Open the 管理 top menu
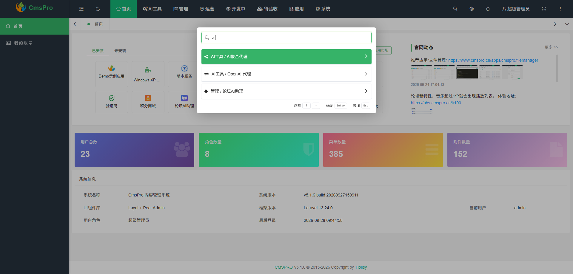The height and width of the screenshot is (274, 573). coord(181,9)
